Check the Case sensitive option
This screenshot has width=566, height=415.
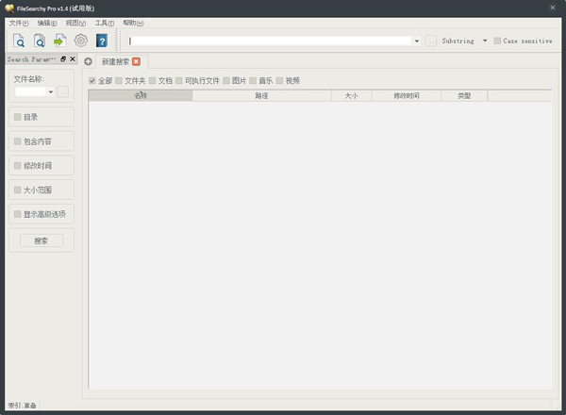pyautogui.click(x=497, y=41)
